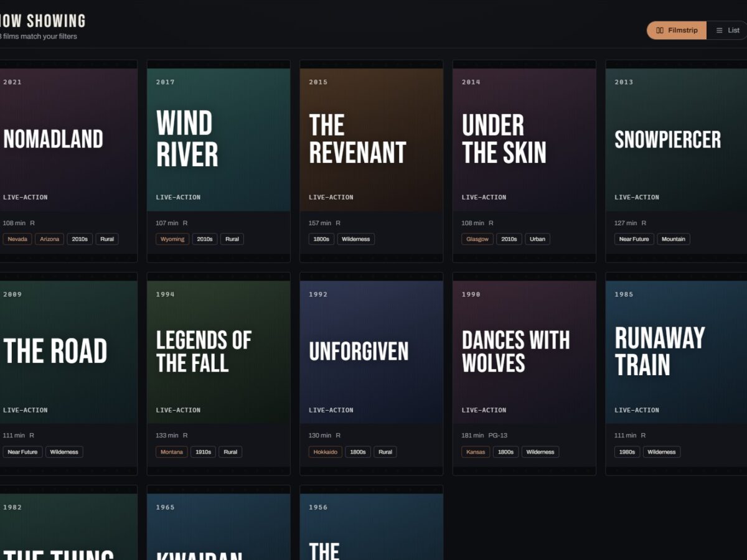Click Near Future tag on The Road
The height and width of the screenshot is (560, 747).
click(23, 452)
